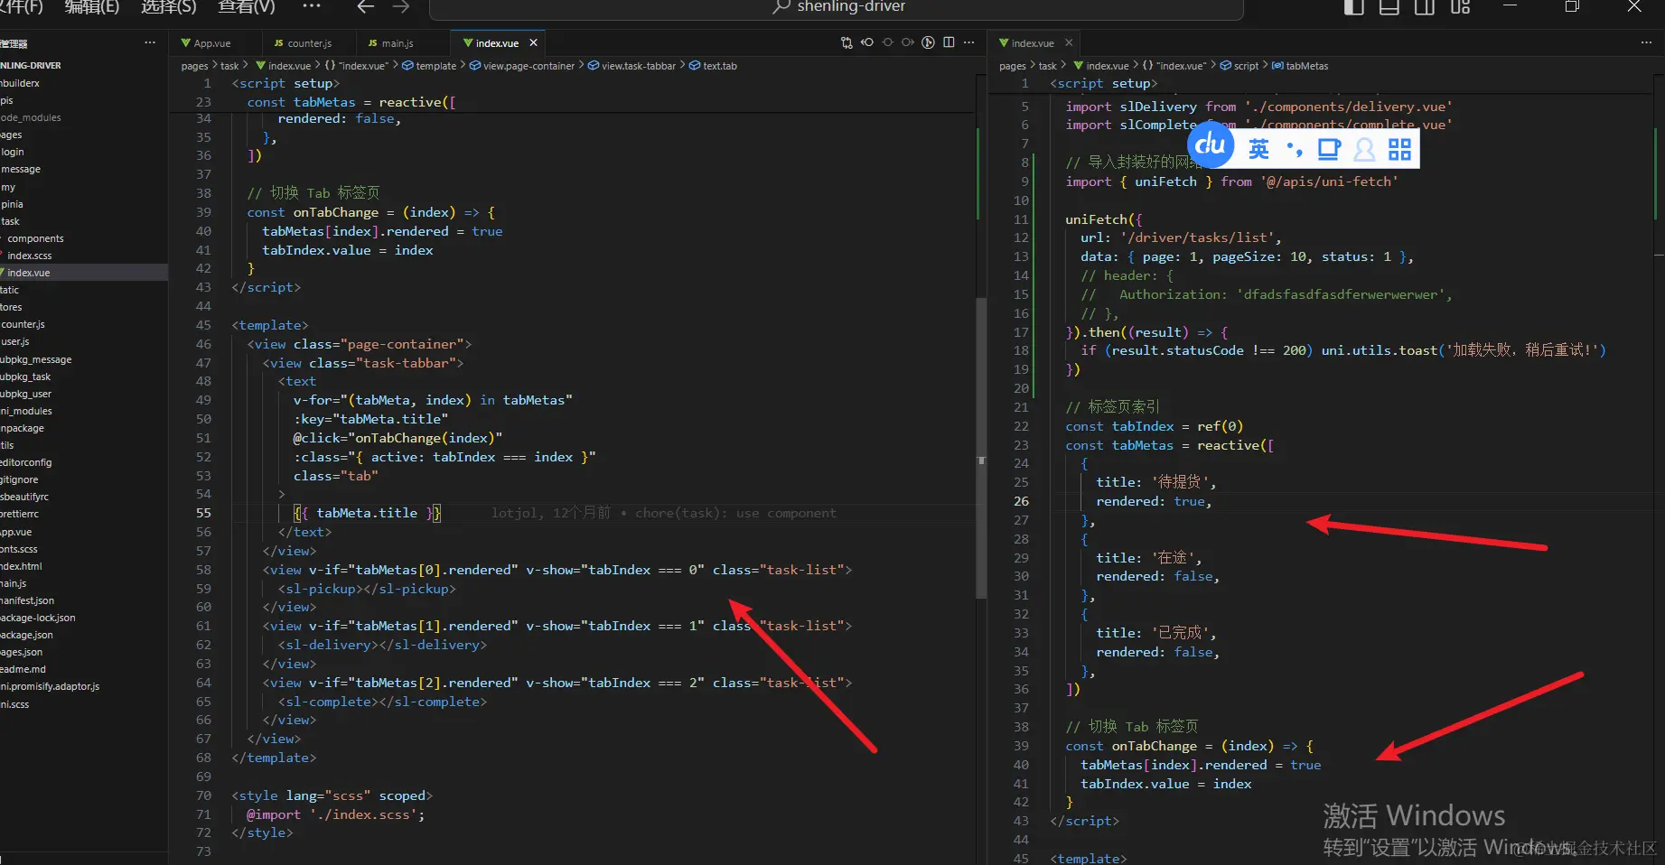
Task: Click 'onTabChange' definition in right editor
Action: (x=1155, y=746)
